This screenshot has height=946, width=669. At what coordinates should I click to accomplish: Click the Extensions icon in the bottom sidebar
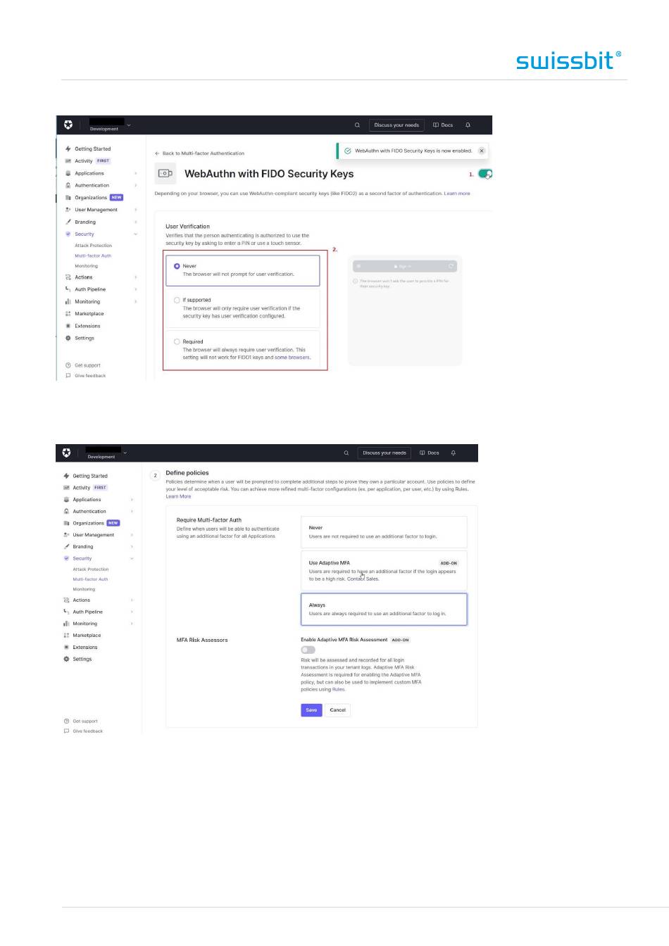click(x=66, y=647)
